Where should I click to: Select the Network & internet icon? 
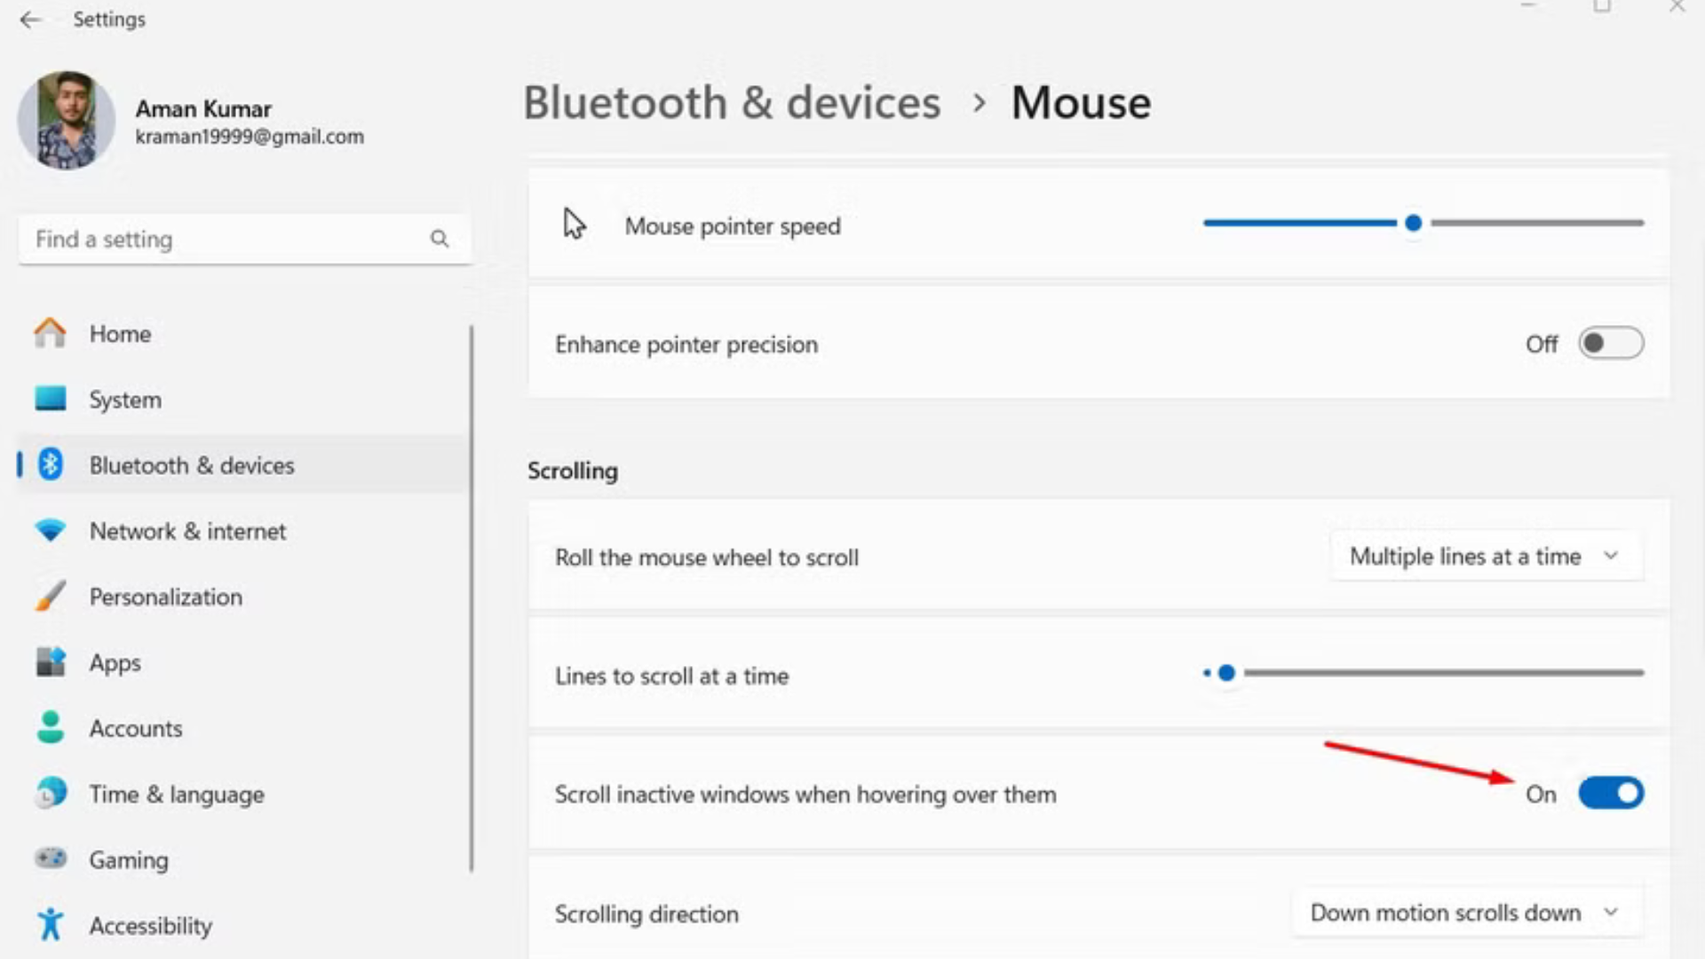click(51, 530)
